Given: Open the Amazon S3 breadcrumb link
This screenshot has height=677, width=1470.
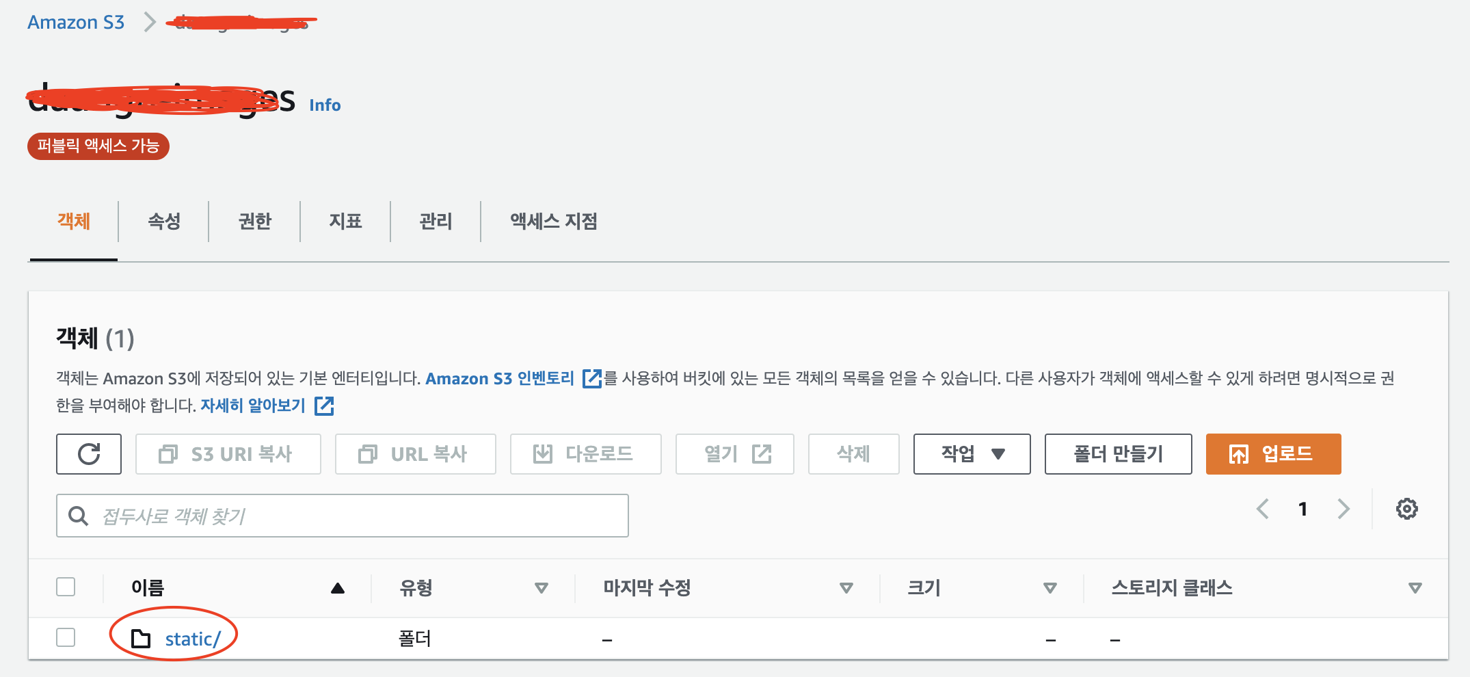Looking at the screenshot, I should coord(76,23).
